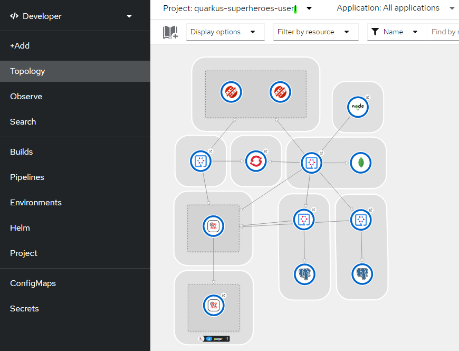Select the Quarkus node above the right PostgreSQL

361,220
